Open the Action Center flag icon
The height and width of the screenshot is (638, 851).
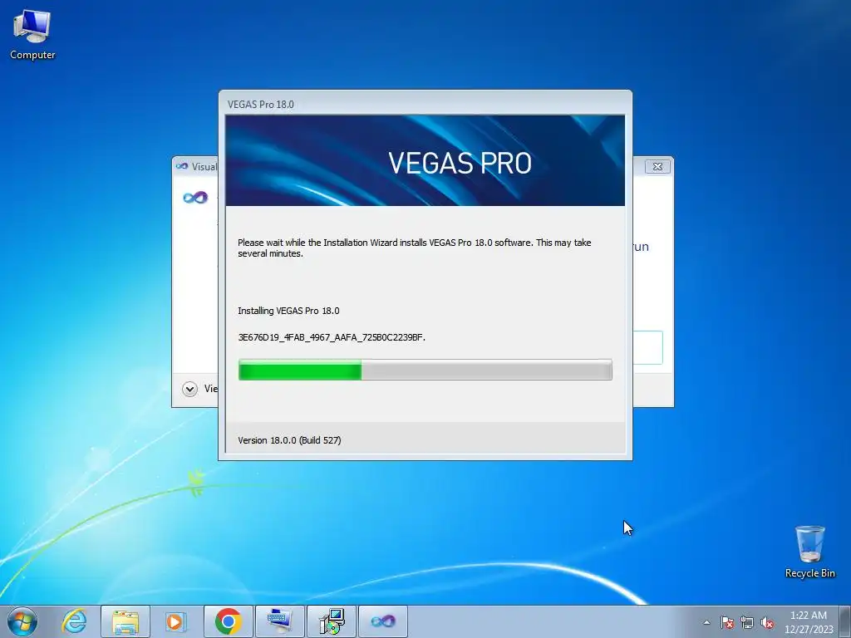(x=727, y=622)
